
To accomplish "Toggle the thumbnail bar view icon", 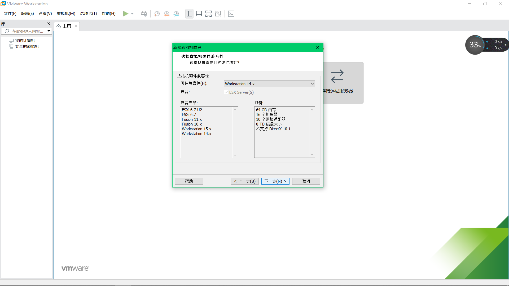I will (x=199, y=14).
